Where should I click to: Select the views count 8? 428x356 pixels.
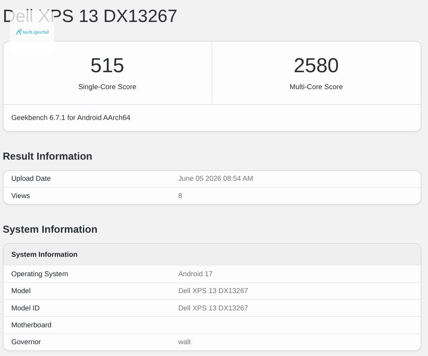(180, 196)
